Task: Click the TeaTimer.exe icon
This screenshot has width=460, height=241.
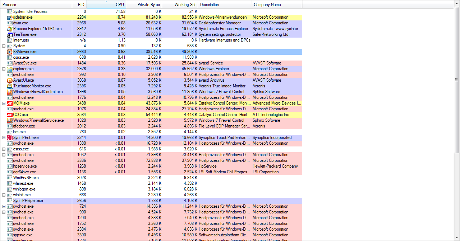Action: click(x=10, y=34)
